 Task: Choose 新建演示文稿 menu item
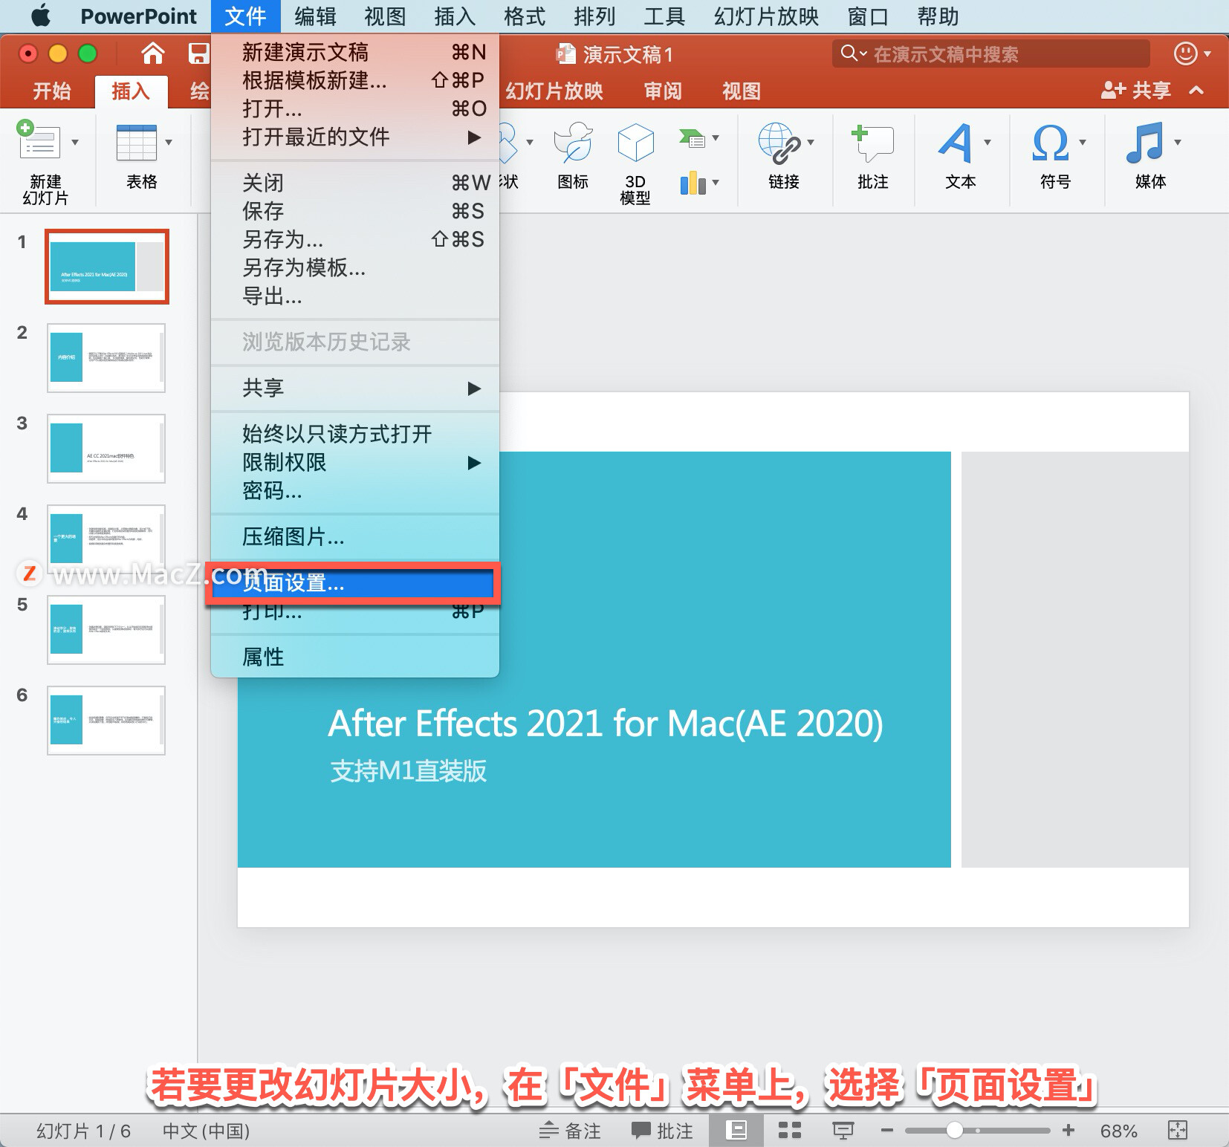click(x=355, y=52)
